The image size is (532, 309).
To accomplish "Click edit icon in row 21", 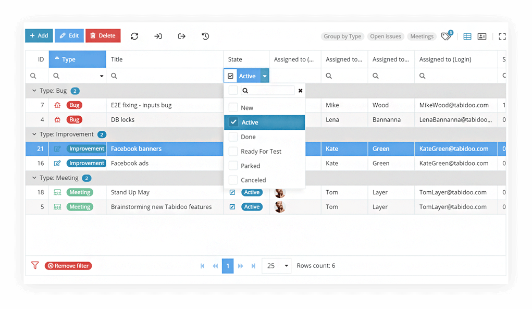I will click(x=57, y=149).
